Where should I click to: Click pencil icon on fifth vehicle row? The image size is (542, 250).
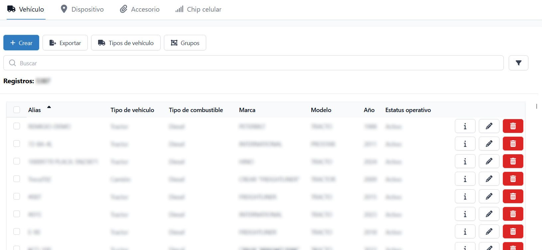489,196
